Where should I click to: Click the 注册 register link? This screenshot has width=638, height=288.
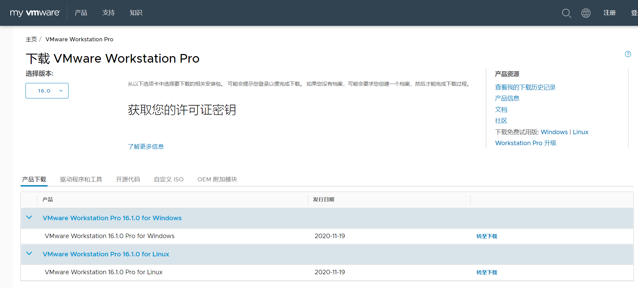coord(609,13)
